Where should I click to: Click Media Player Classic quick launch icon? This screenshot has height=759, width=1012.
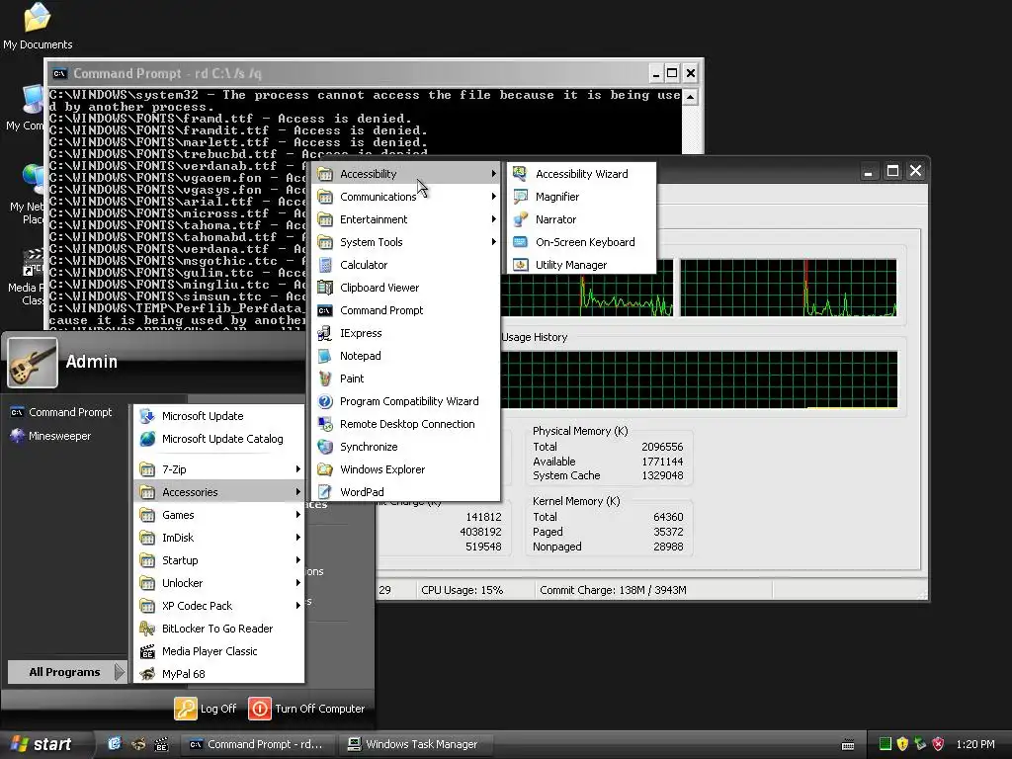coord(161,744)
